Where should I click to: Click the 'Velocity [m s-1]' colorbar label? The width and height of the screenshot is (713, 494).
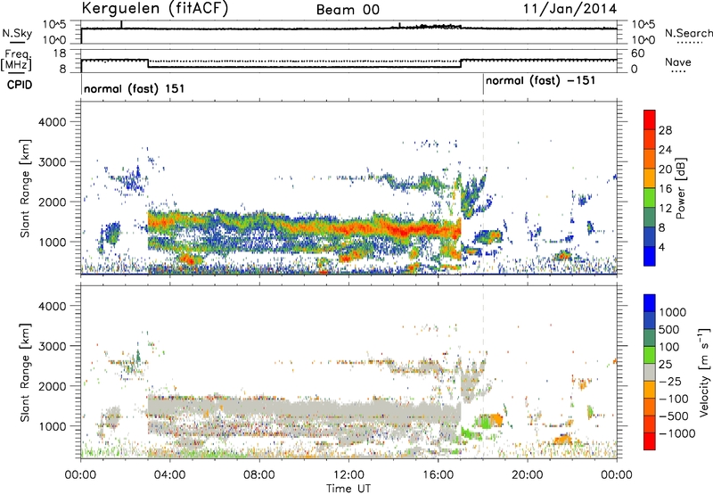(705, 372)
